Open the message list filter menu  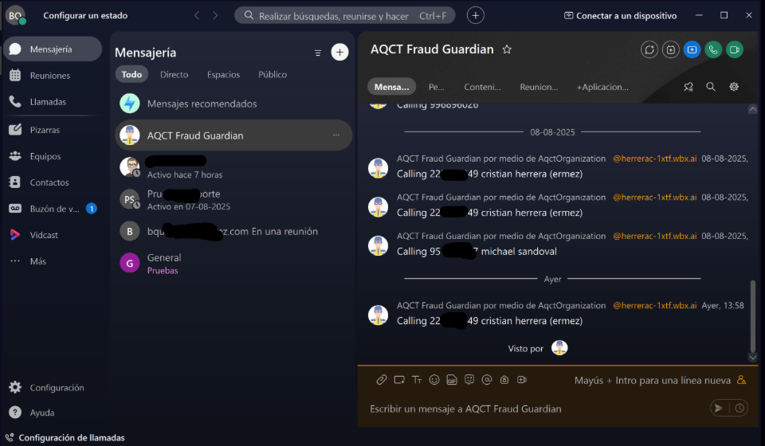click(x=318, y=53)
